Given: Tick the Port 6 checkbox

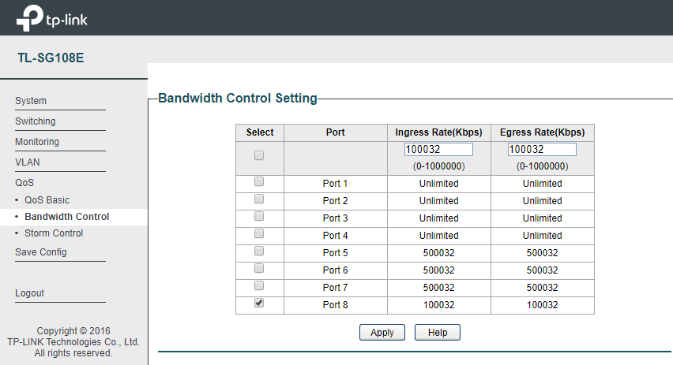Looking at the screenshot, I should point(259,269).
